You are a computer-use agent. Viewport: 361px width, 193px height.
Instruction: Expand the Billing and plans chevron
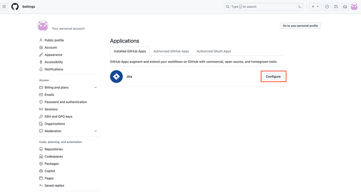pos(95,87)
